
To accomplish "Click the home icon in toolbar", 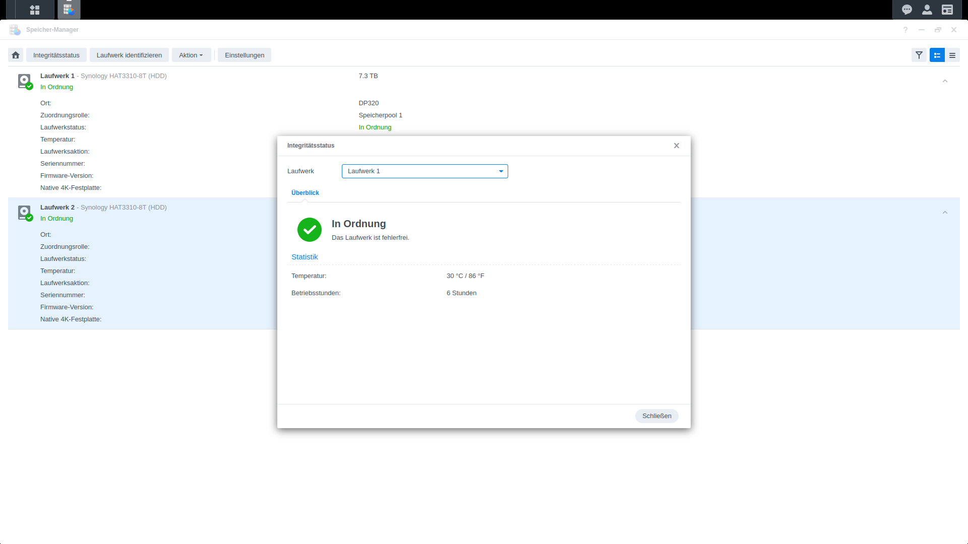I will click(16, 55).
